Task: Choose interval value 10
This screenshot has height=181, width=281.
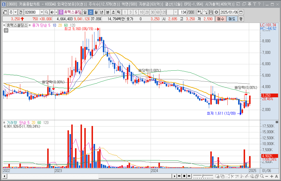Action: coord(142,12)
